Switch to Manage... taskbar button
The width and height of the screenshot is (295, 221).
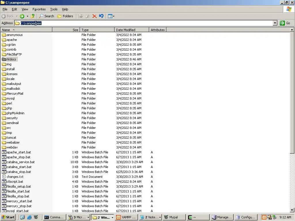point(222,217)
